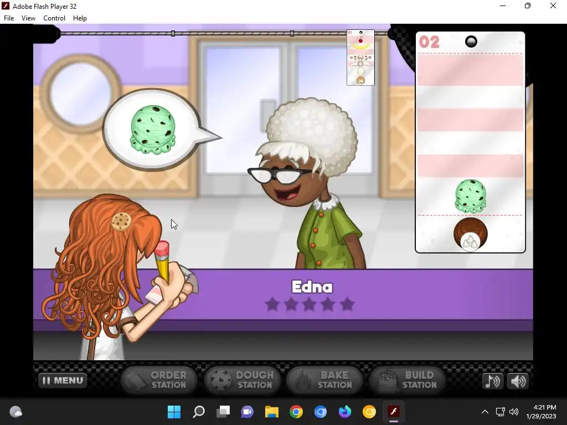Click the Adobe Flash Player title icon
This screenshot has width=567, height=425.
click(x=6, y=6)
